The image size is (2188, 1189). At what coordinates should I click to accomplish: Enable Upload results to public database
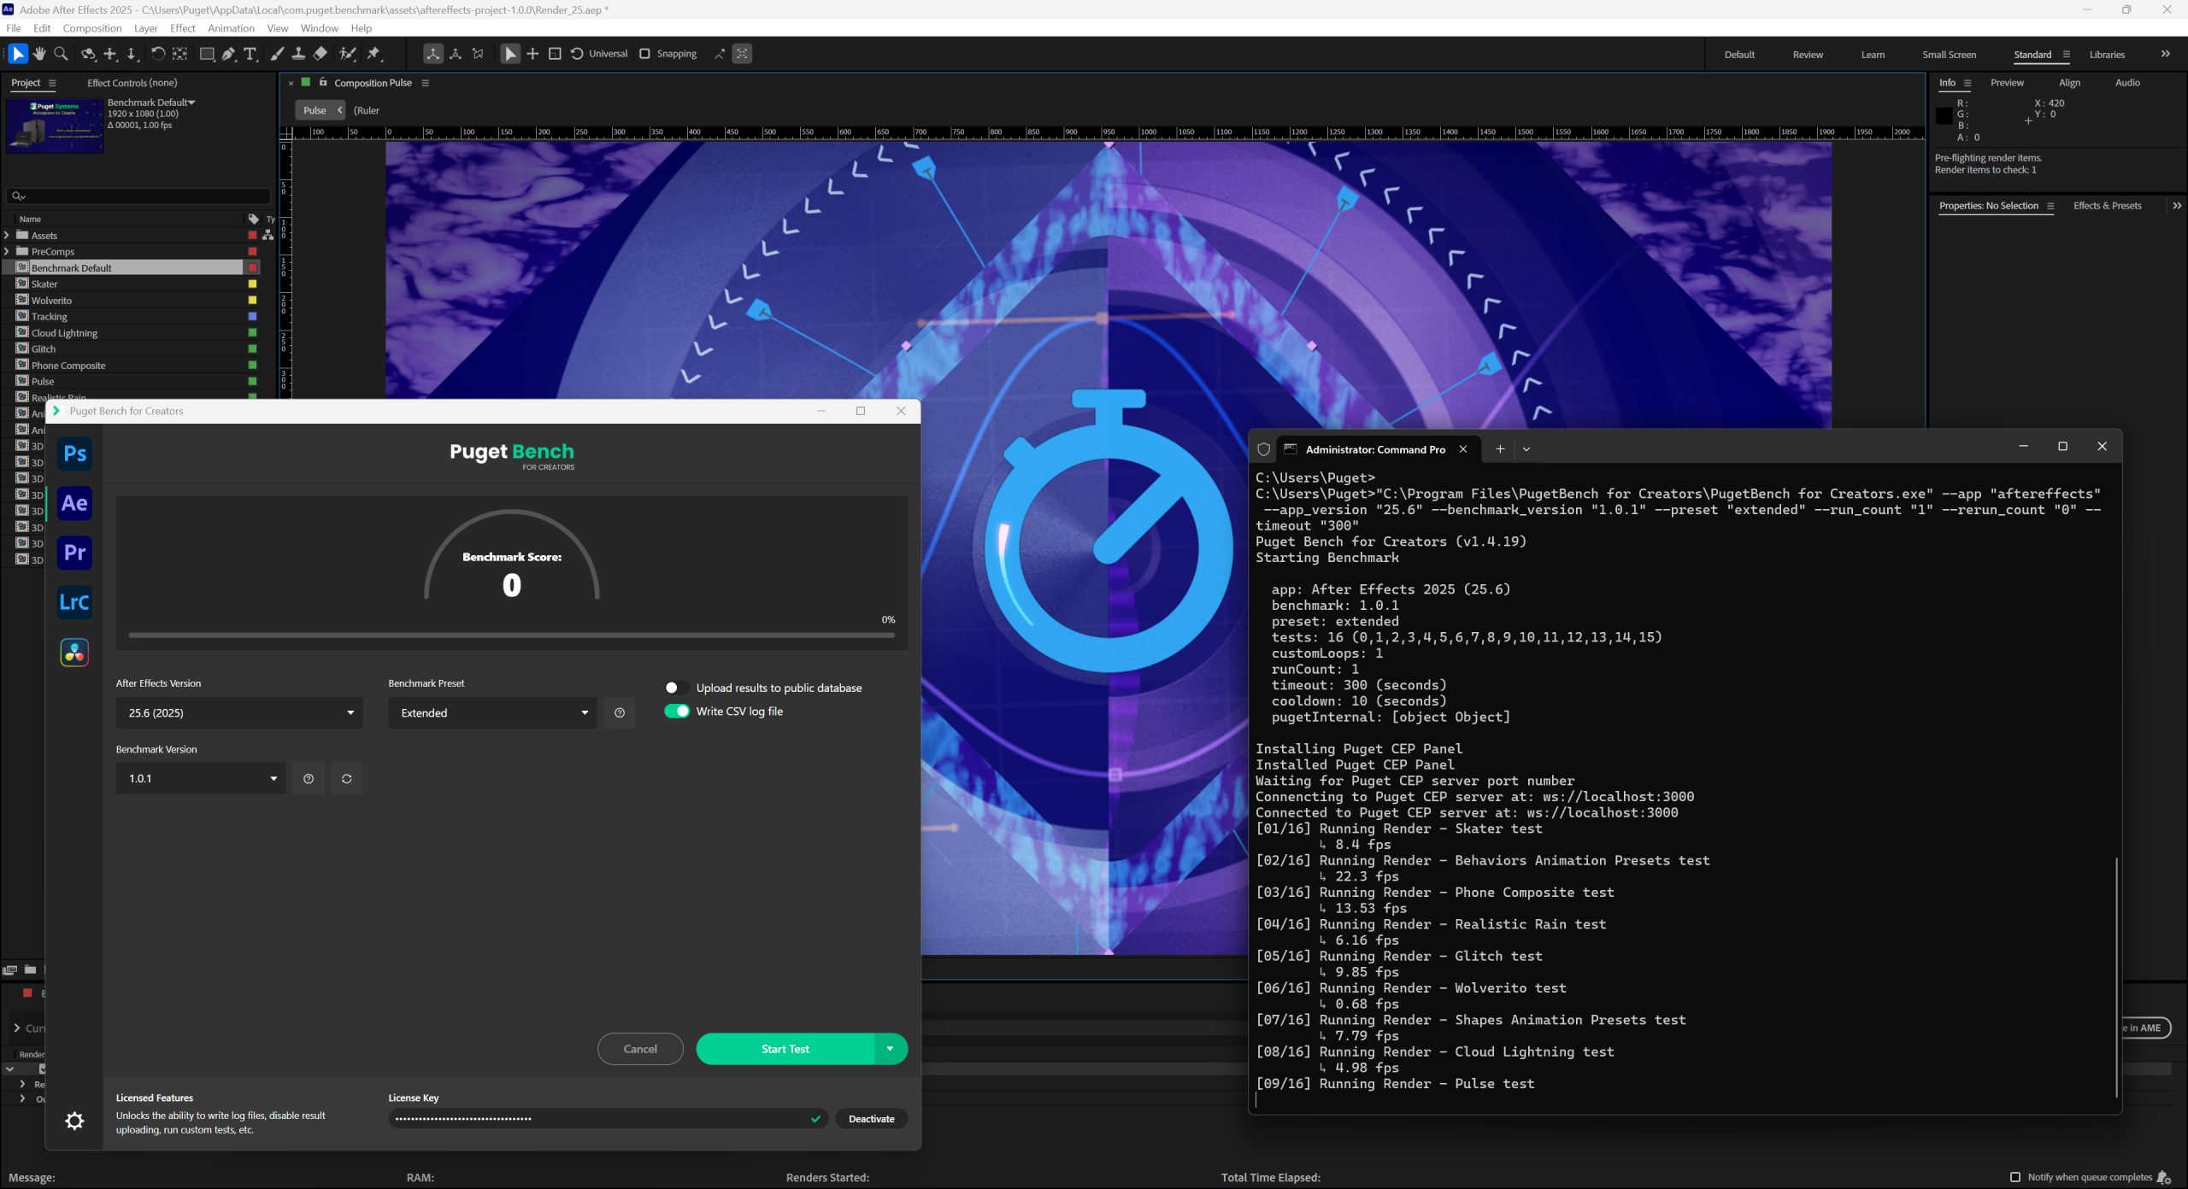676,687
